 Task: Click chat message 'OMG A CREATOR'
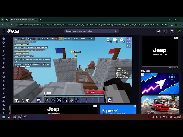click(31, 47)
